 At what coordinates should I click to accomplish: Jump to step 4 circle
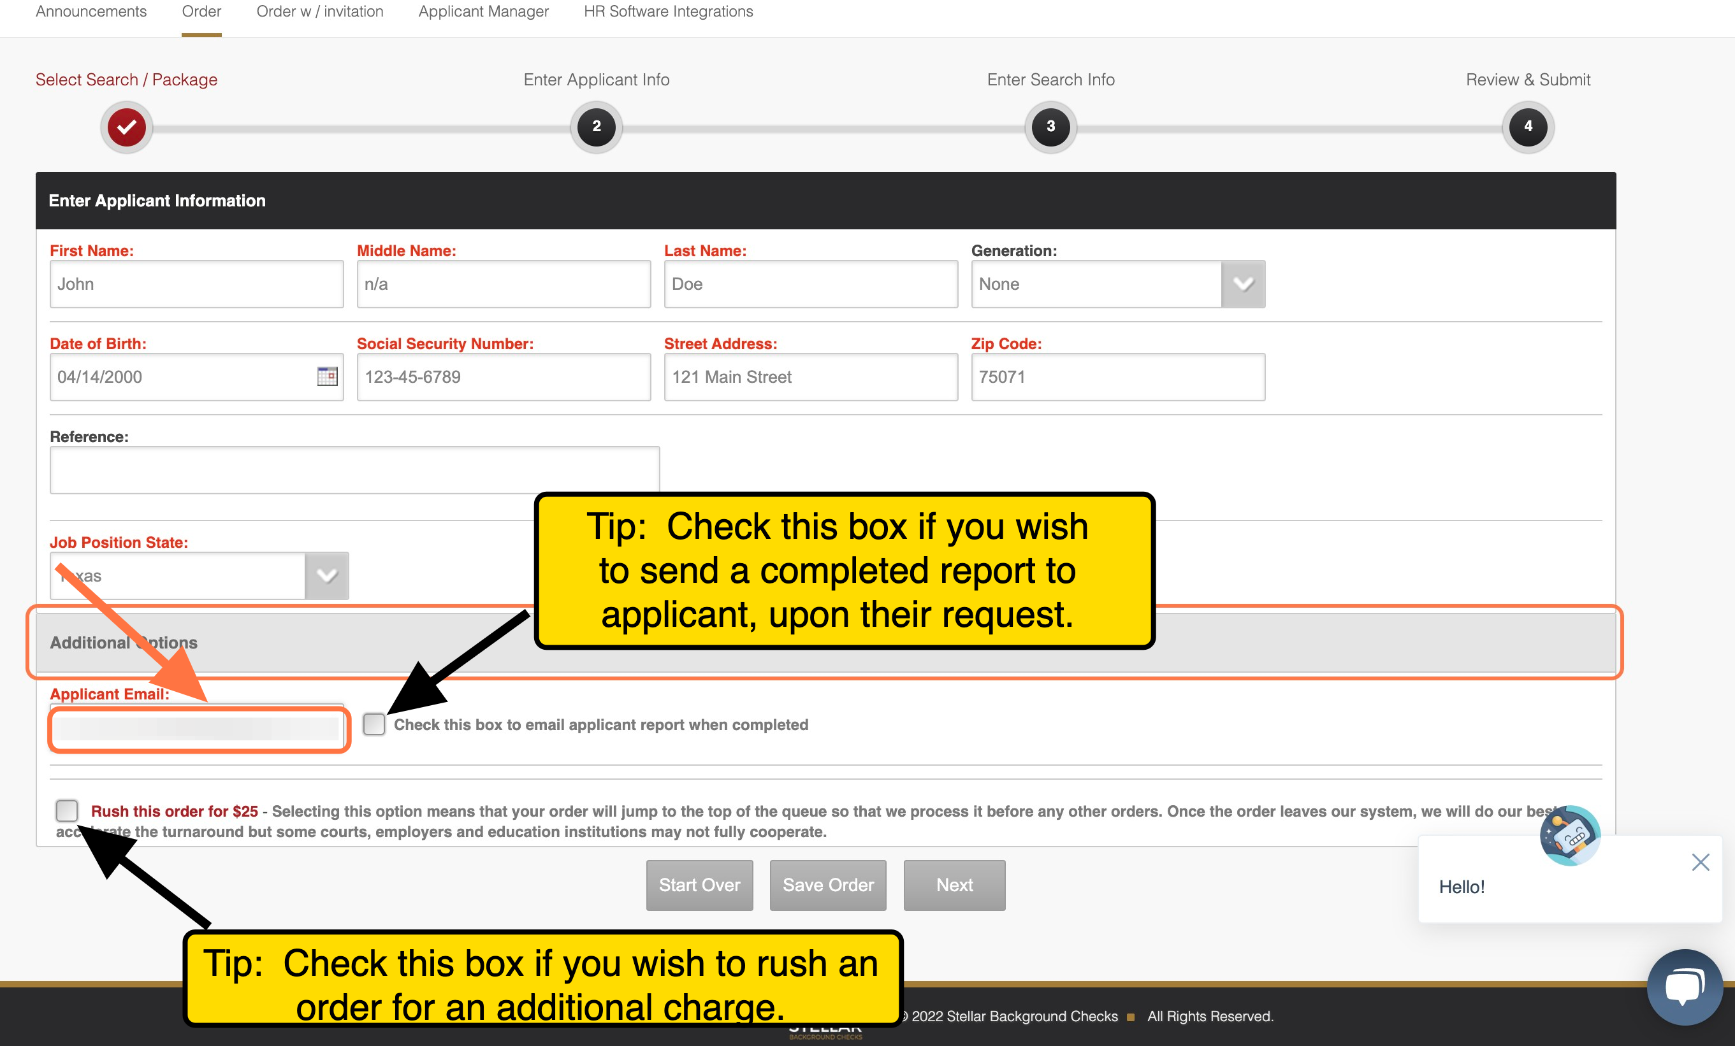point(1528,127)
